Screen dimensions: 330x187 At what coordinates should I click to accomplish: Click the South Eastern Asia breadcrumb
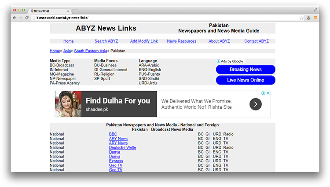[x=91, y=51]
